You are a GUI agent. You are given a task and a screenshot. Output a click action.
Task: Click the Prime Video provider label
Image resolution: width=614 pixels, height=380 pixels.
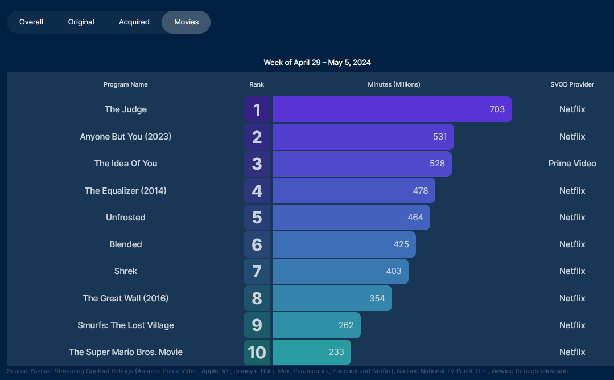coord(572,164)
